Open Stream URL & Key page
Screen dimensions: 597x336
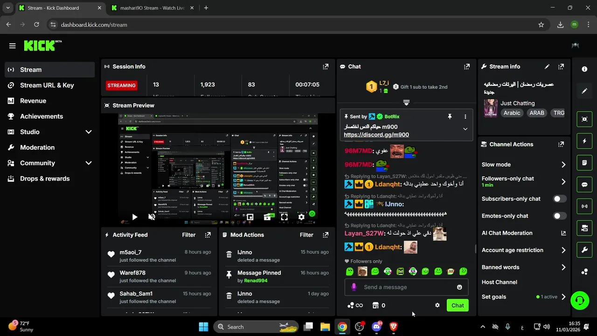click(x=50, y=85)
